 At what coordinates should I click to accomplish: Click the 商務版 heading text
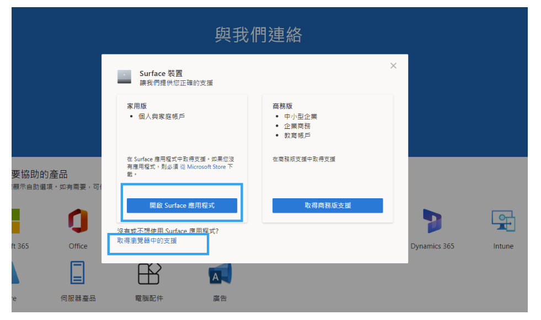[282, 106]
